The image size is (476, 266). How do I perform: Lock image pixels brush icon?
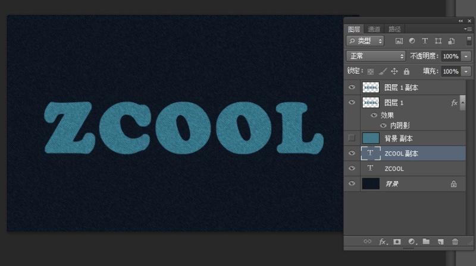(x=383, y=71)
